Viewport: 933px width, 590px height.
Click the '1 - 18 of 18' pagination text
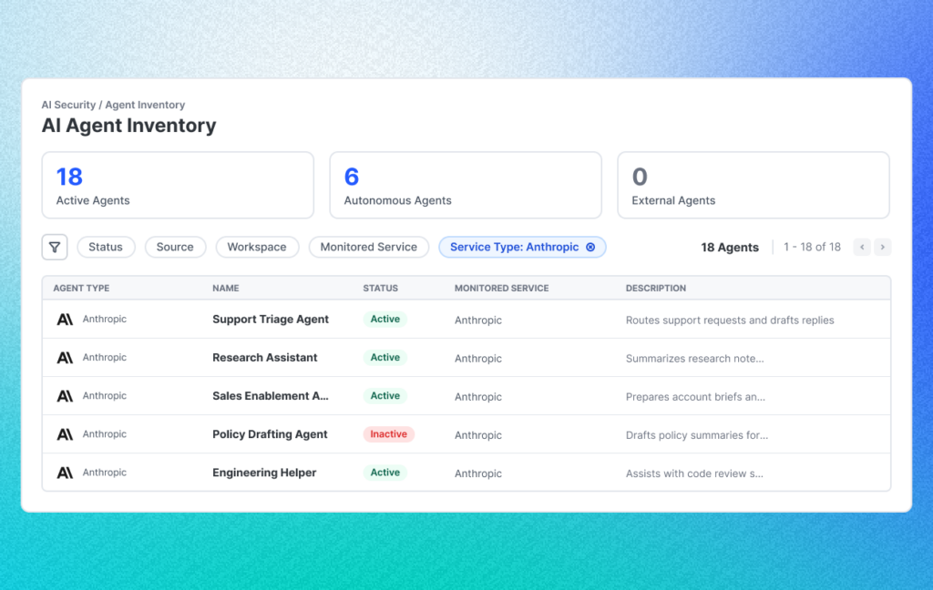coord(812,247)
